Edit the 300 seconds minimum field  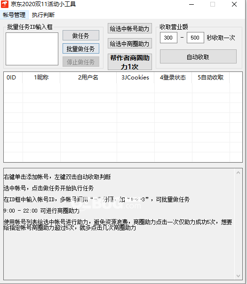tap(168, 38)
